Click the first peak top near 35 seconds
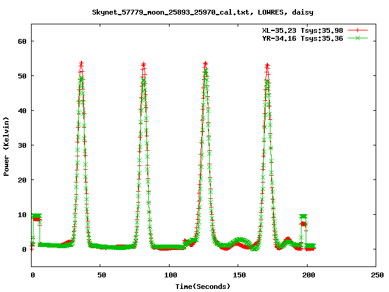This screenshot has width=389, height=292. (81, 64)
